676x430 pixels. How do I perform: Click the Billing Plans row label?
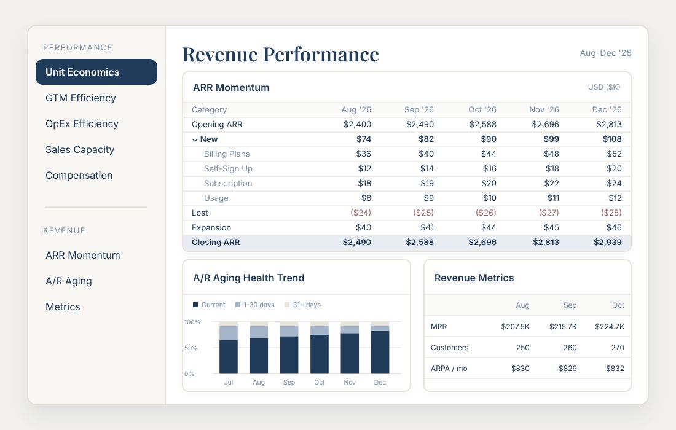point(227,154)
